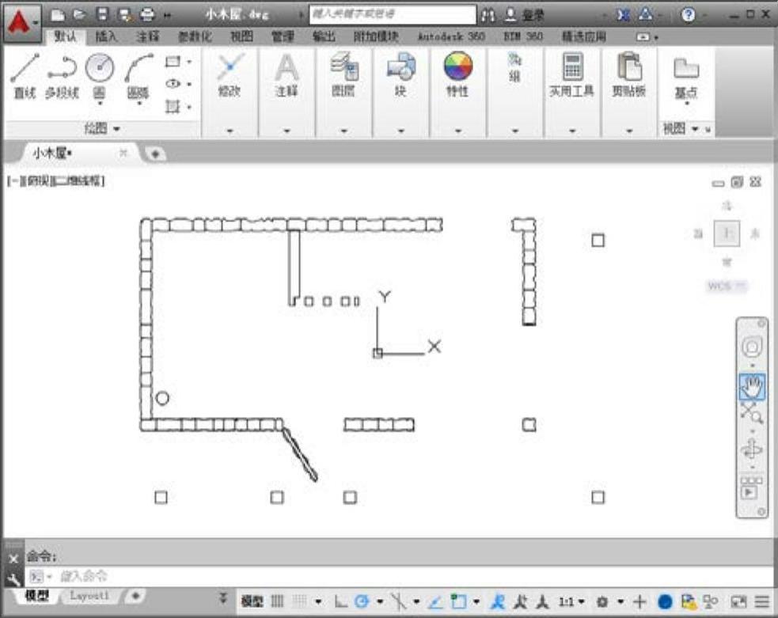Screen dimensions: 778x618
Task: Click the Ellipse draw tool icon
Action: point(173,84)
